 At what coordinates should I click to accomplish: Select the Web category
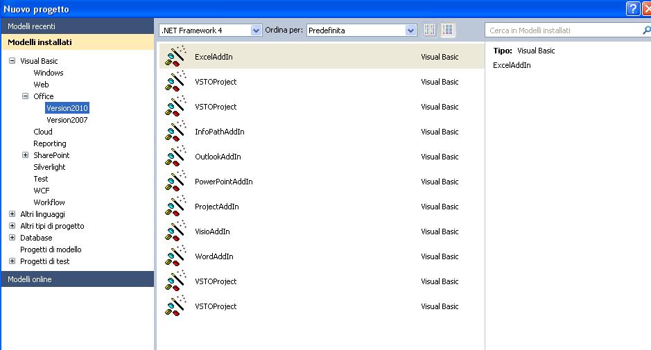[41, 85]
